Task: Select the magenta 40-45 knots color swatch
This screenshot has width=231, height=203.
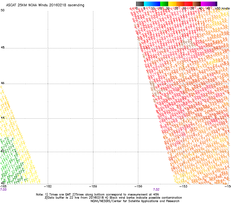Action: tap(205, 4)
